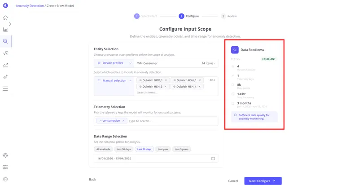Screen dimensions: 359x185
Task: Open the Device profiles dropdown
Action: coord(114,63)
